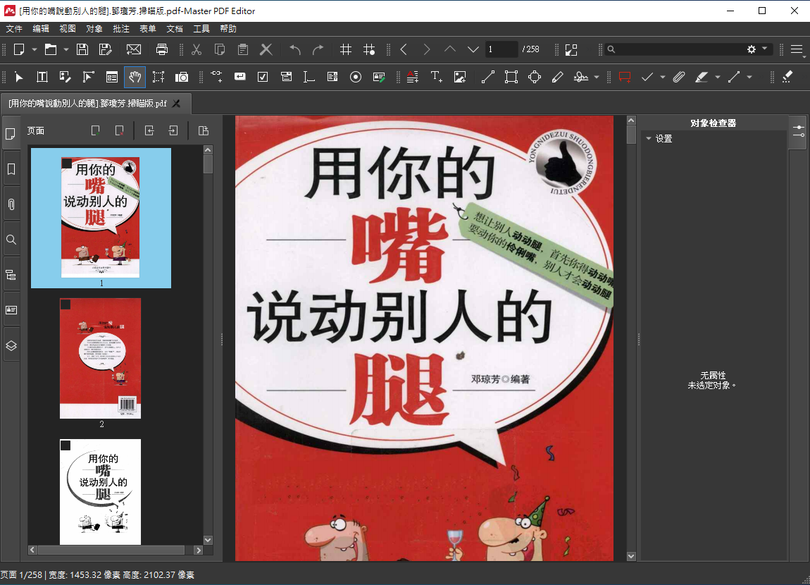Toggle the Pages thumbnail panel
This screenshot has height=585, width=810.
tap(11, 134)
